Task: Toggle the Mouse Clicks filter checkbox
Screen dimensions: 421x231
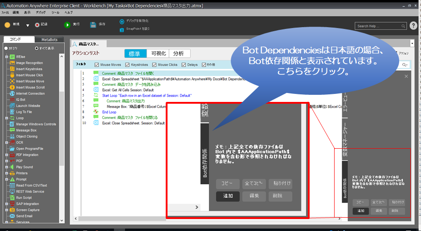Action: [x=154, y=65]
